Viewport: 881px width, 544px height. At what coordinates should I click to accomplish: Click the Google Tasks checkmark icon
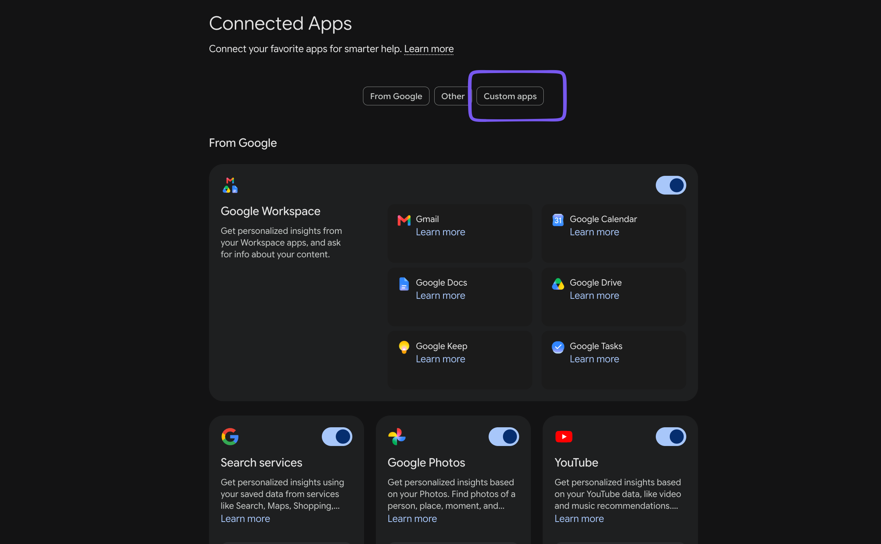click(558, 347)
